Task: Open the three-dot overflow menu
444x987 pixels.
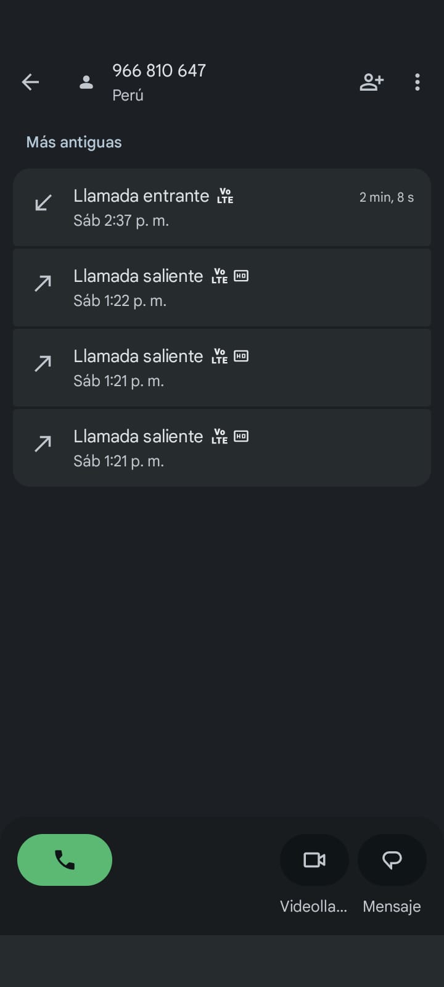Action: click(x=417, y=82)
